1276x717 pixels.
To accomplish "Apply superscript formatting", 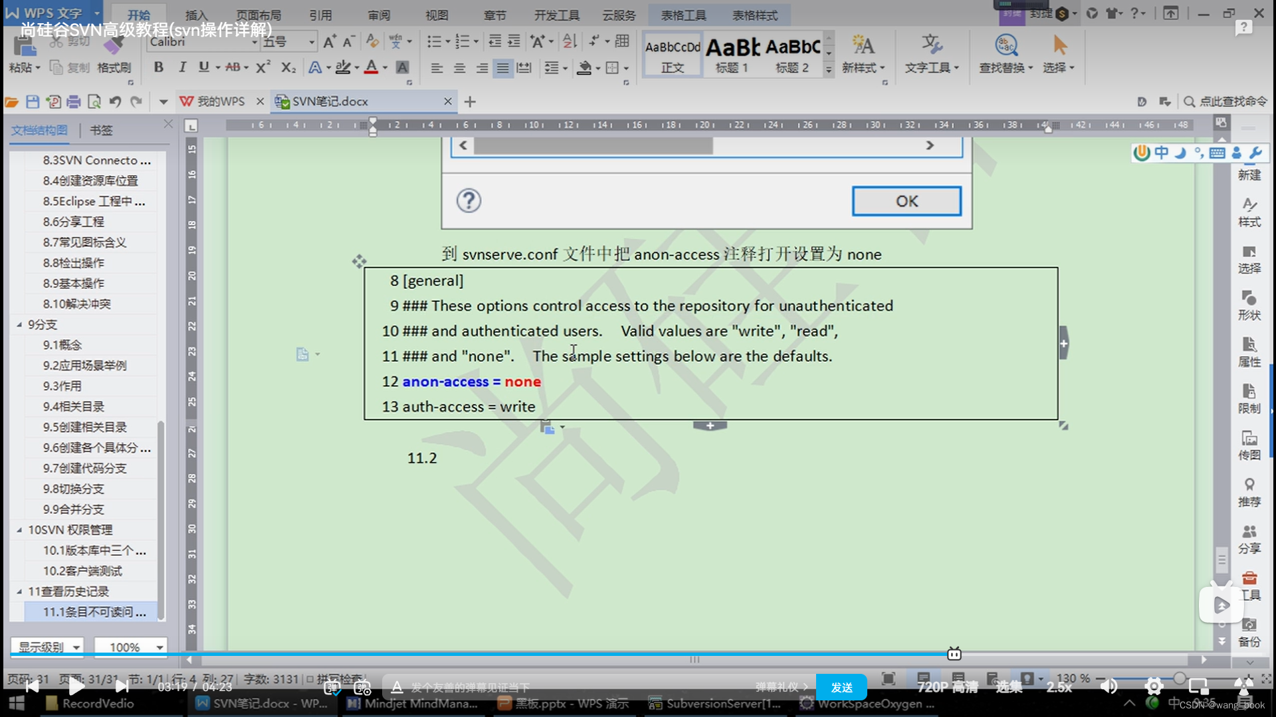I will pos(263,67).
